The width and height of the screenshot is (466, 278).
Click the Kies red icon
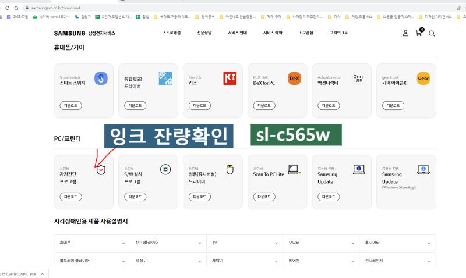(x=230, y=79)
